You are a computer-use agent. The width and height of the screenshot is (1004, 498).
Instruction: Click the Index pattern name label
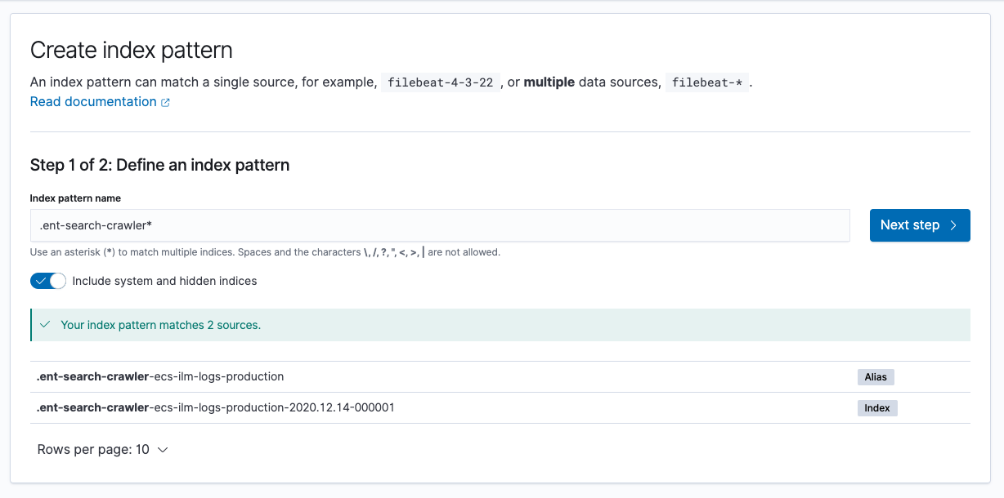[74, 198]
